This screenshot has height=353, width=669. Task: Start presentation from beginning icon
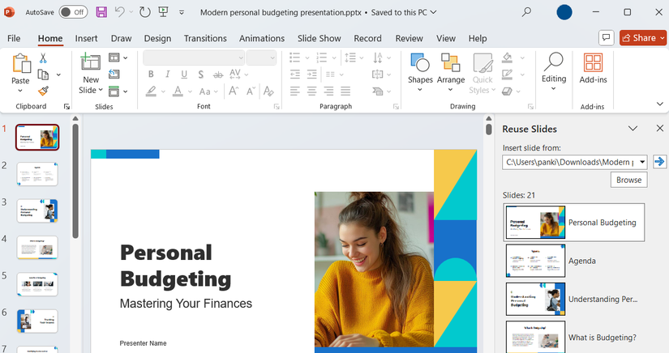pyautogui.click(x=164, y=12)
